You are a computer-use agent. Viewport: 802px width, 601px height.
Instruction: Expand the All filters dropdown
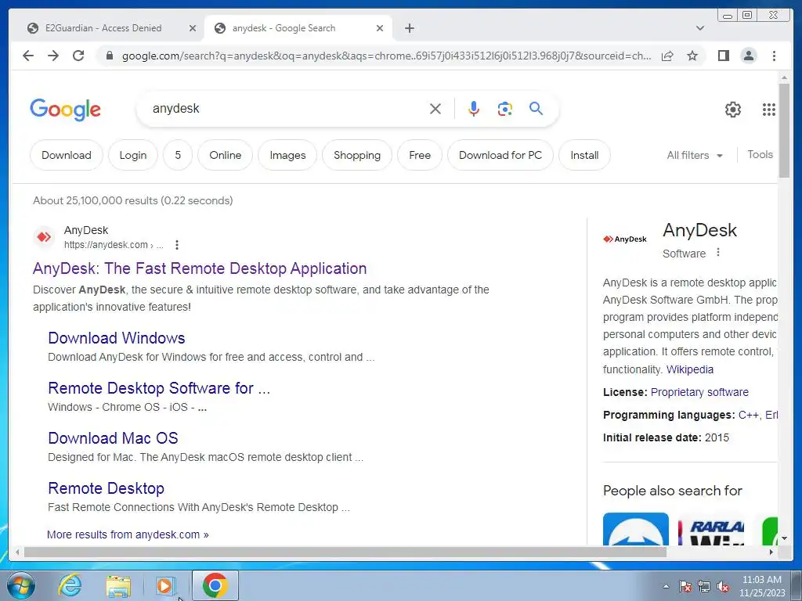point(695,155)
